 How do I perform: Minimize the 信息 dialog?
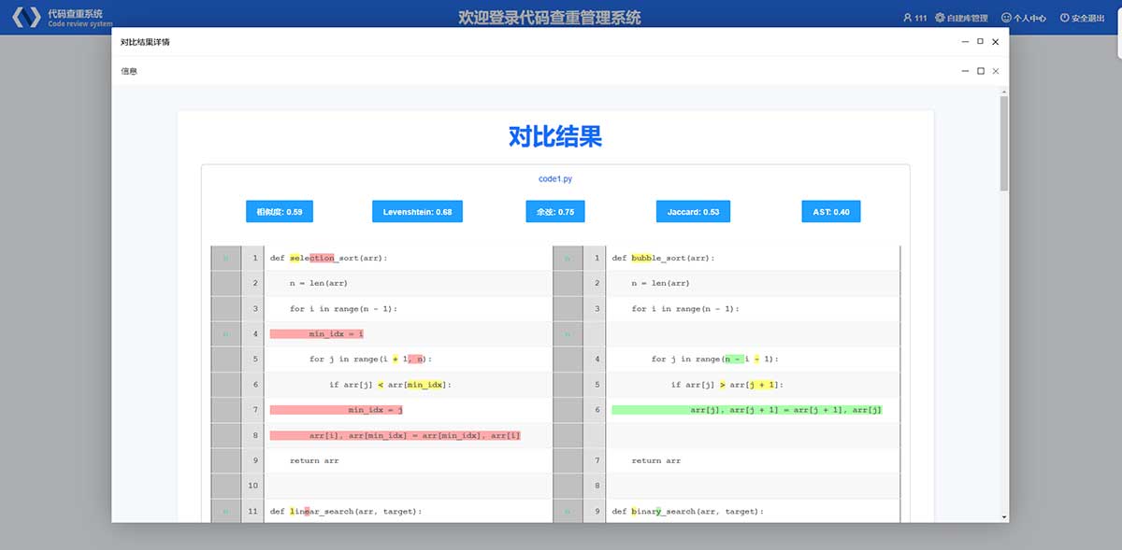(965, 71)
